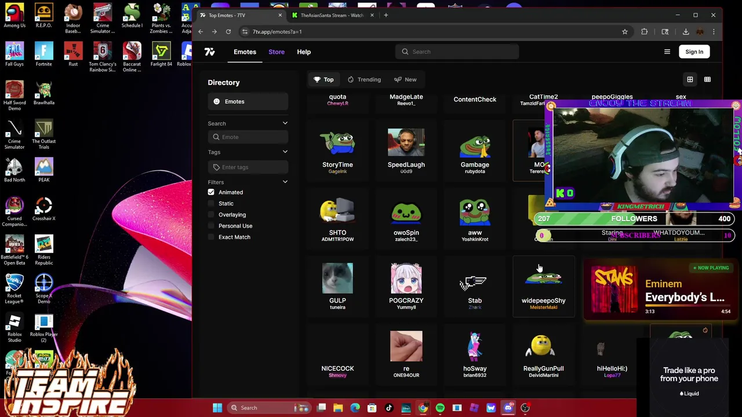Uncheck the Animated filter

point(211,192)
